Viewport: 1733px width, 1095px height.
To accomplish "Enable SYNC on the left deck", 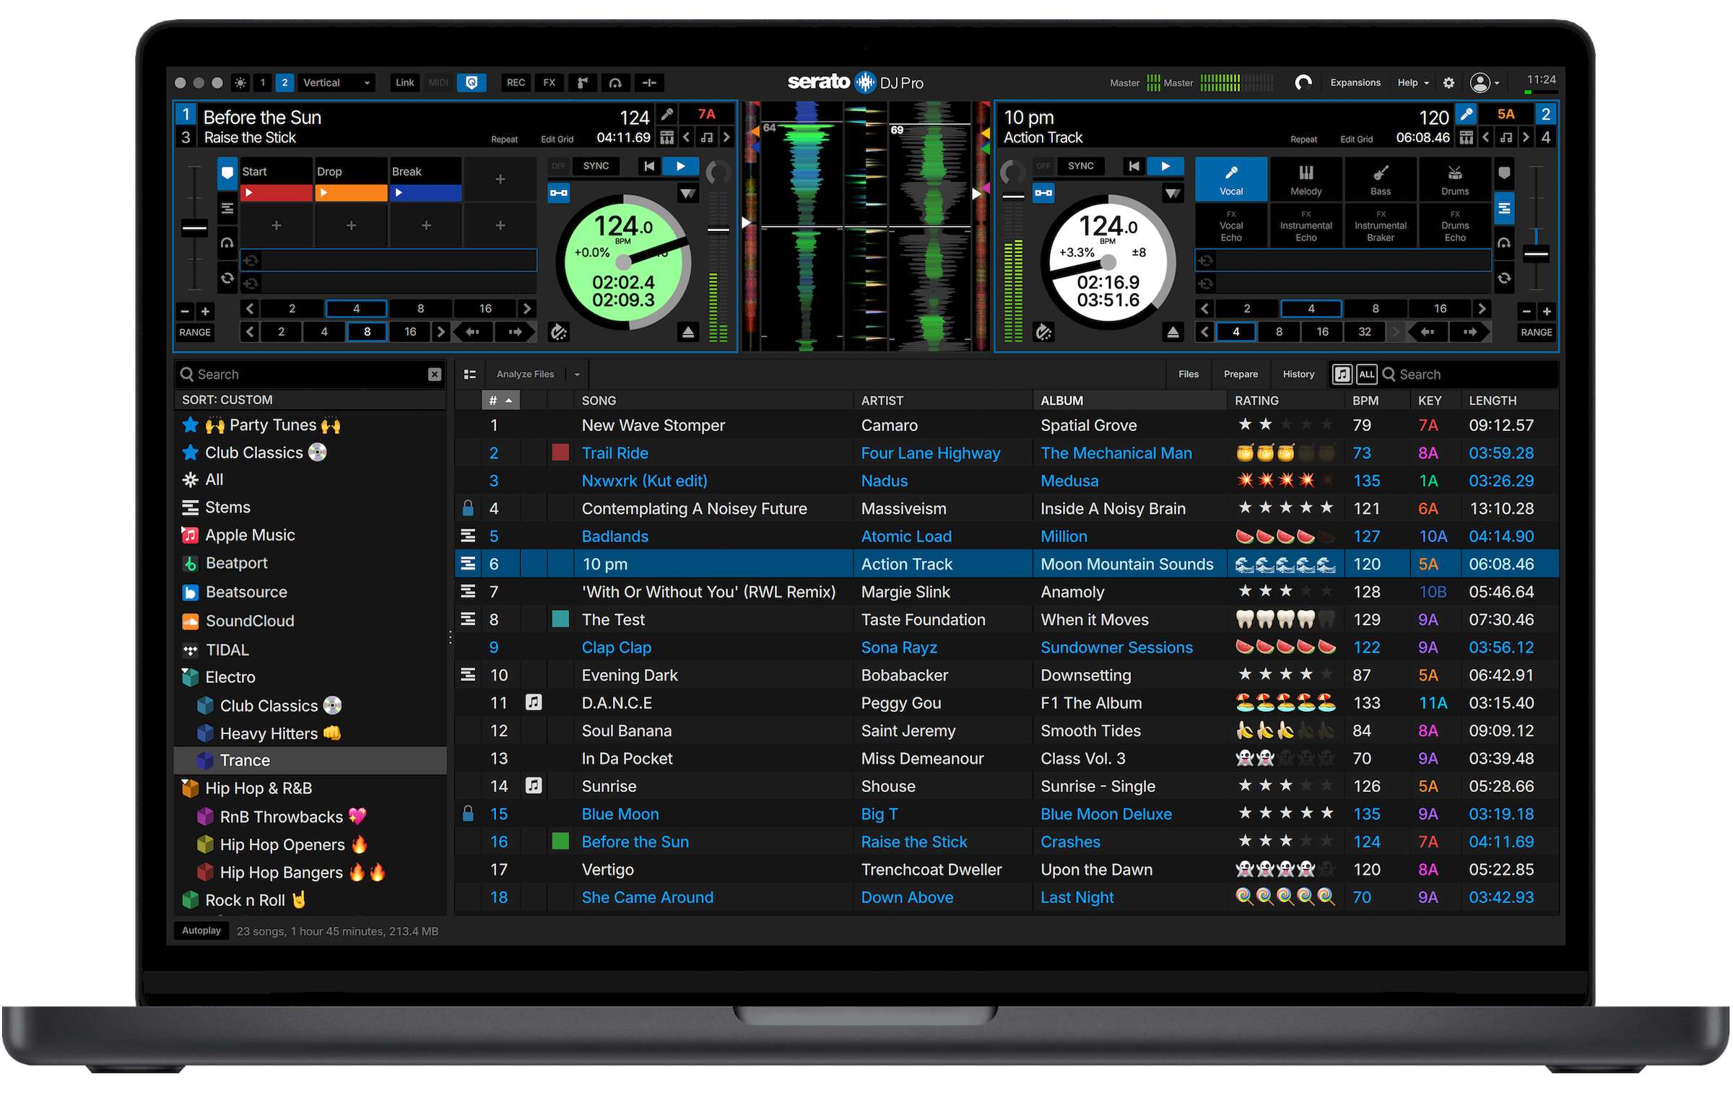I will [x=596, y=166].
